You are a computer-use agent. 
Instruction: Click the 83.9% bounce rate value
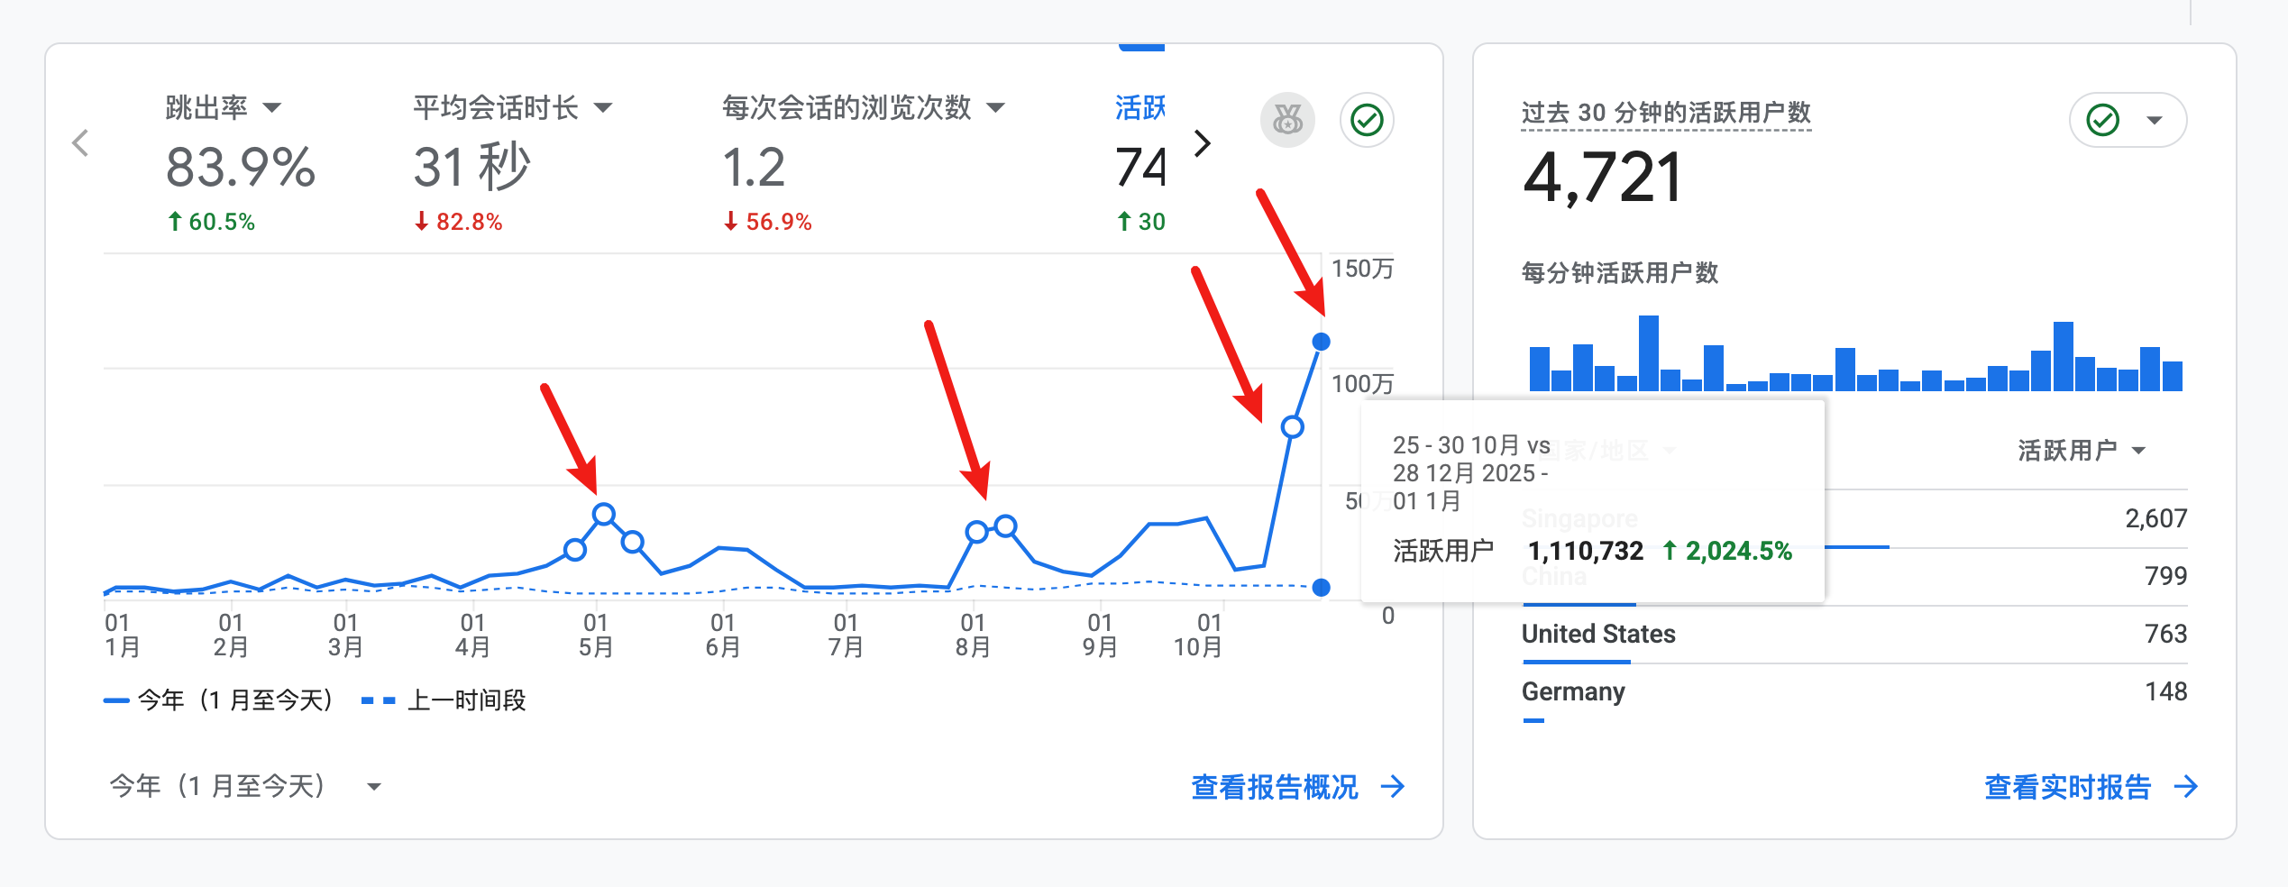[241, 168]
